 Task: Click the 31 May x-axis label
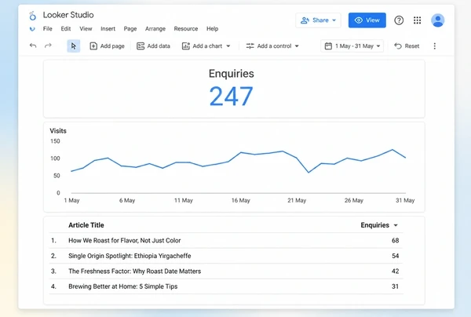[405, 200]
